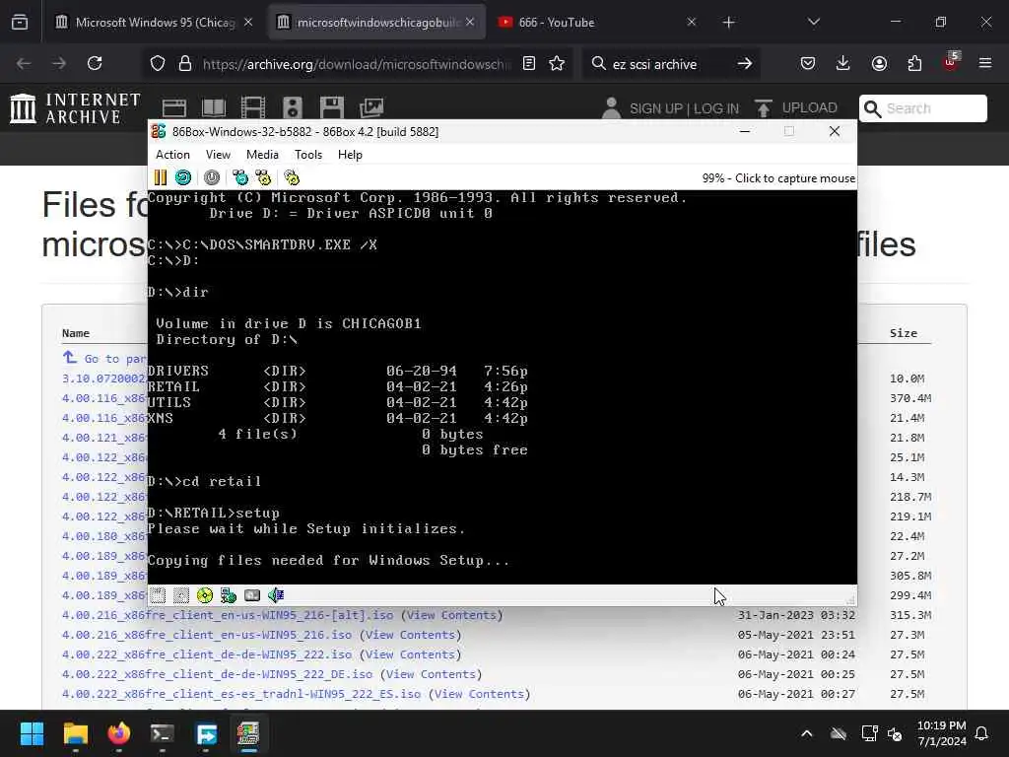Click the Internet Archive Search field
This screenshot has height=757, width=1009.
pyautogui.click(x=923, y=108)
